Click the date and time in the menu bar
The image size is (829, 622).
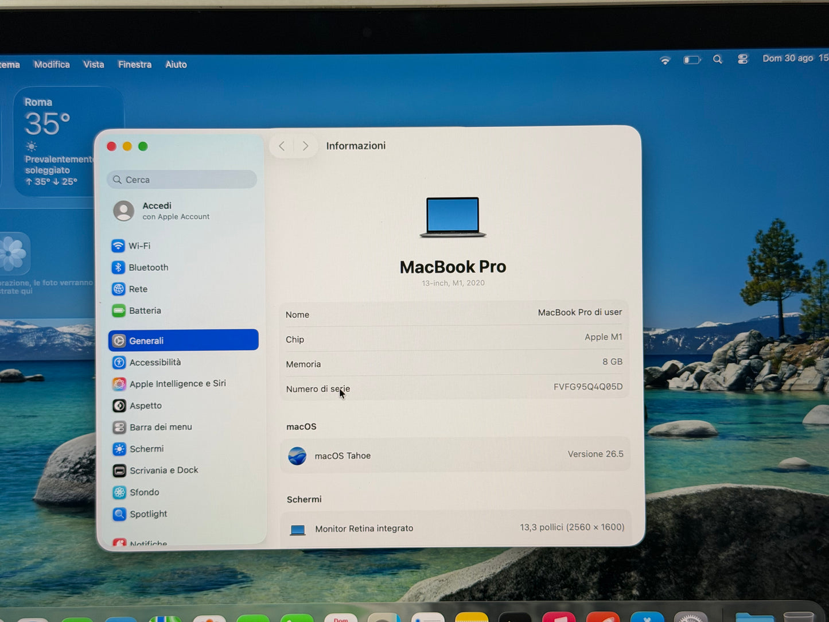(795, 59)
